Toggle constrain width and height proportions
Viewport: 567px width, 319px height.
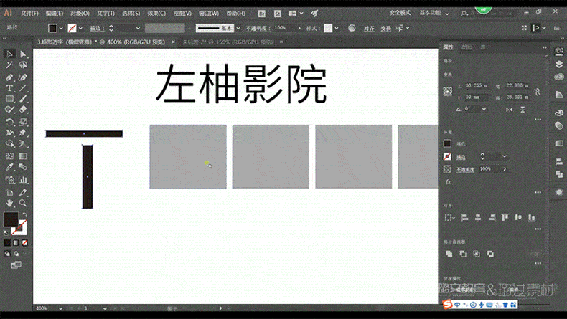tap(538, 92)
